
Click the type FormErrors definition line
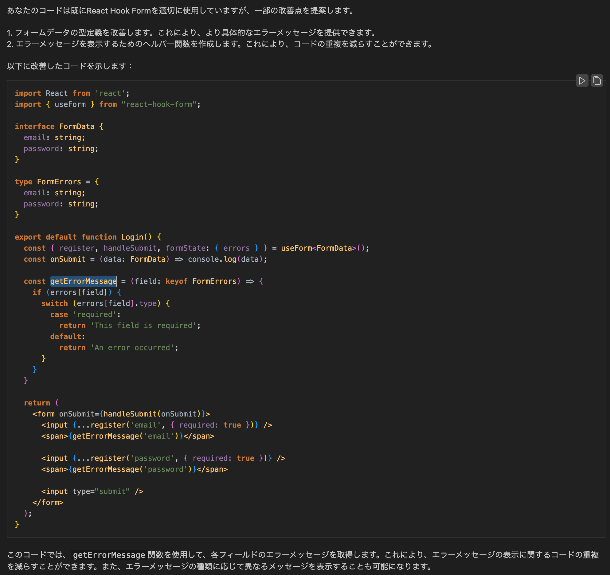coord(57,182)
